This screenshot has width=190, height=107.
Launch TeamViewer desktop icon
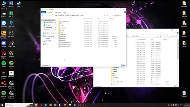tap(4, 24)
